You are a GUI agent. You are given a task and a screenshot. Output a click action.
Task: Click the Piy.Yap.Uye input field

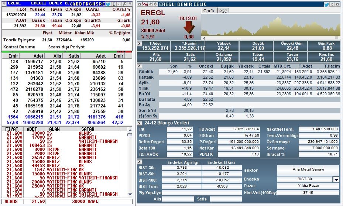point(202,193)
